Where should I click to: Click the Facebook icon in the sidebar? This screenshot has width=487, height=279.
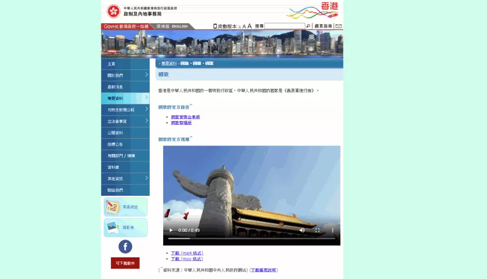125,247
